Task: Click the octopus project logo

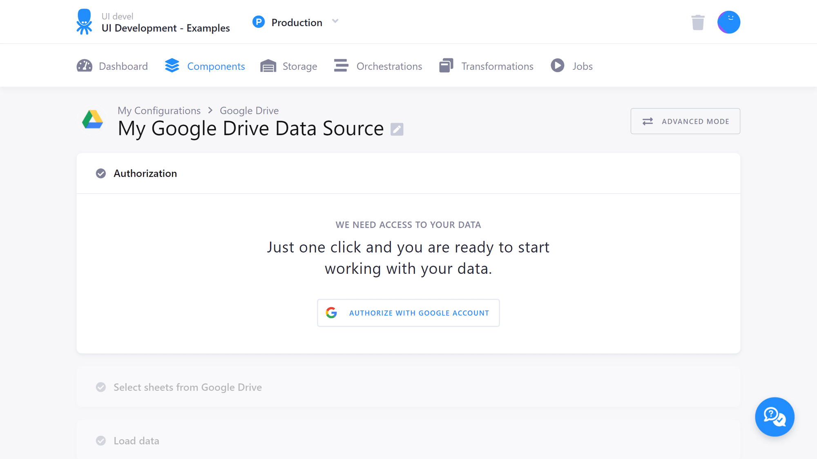Action: pyautogui.click(x=85, y=21)
